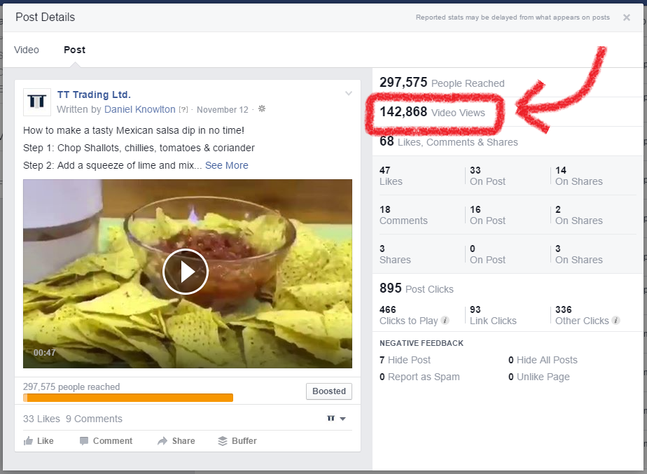Open the TT Trading Ltd. profile picture
647x474 pixels.
[x=36, y=102]
